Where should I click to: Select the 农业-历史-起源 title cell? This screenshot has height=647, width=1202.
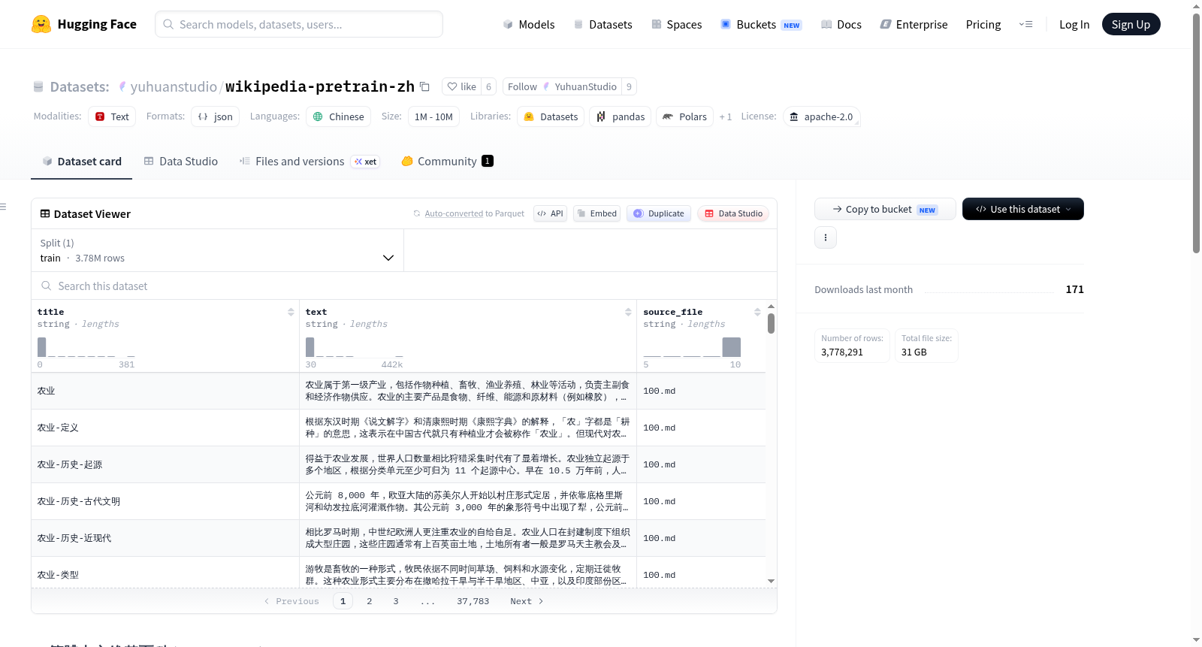[165, 464]
